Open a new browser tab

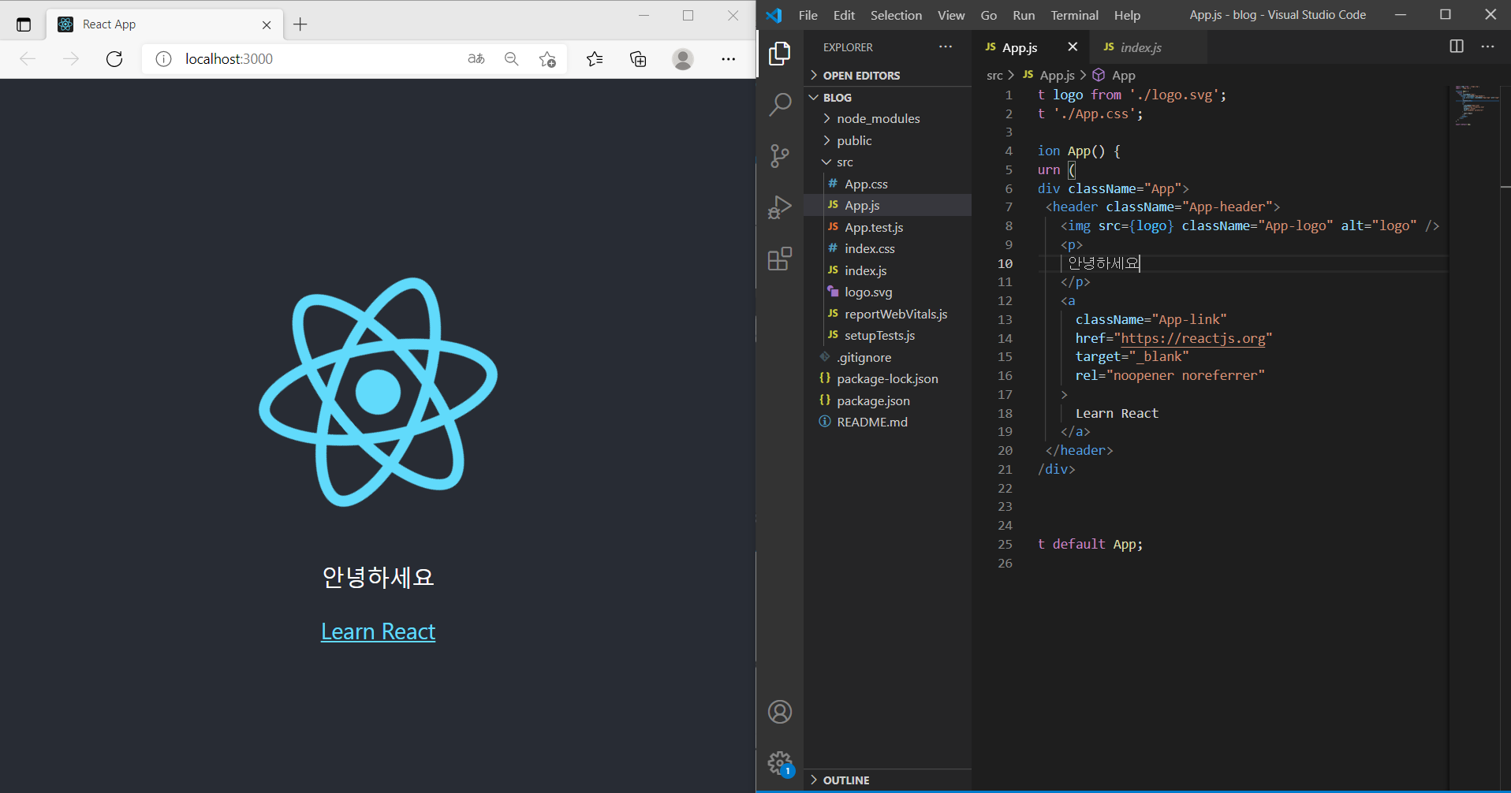coord(300,24)
